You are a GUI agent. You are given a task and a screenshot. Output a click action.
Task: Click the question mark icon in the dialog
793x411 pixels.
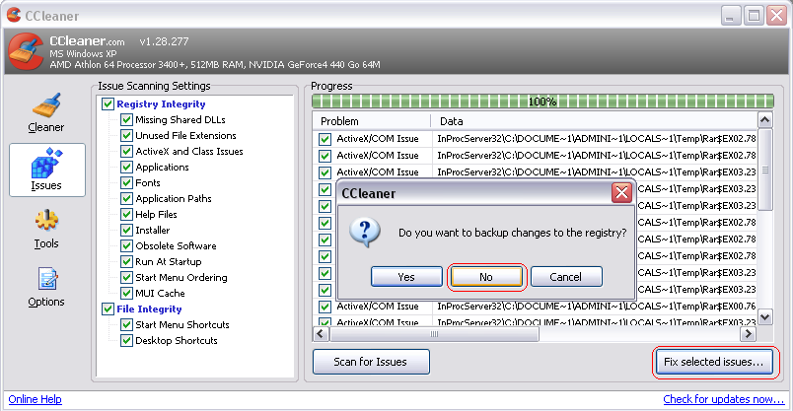(365, 233)
